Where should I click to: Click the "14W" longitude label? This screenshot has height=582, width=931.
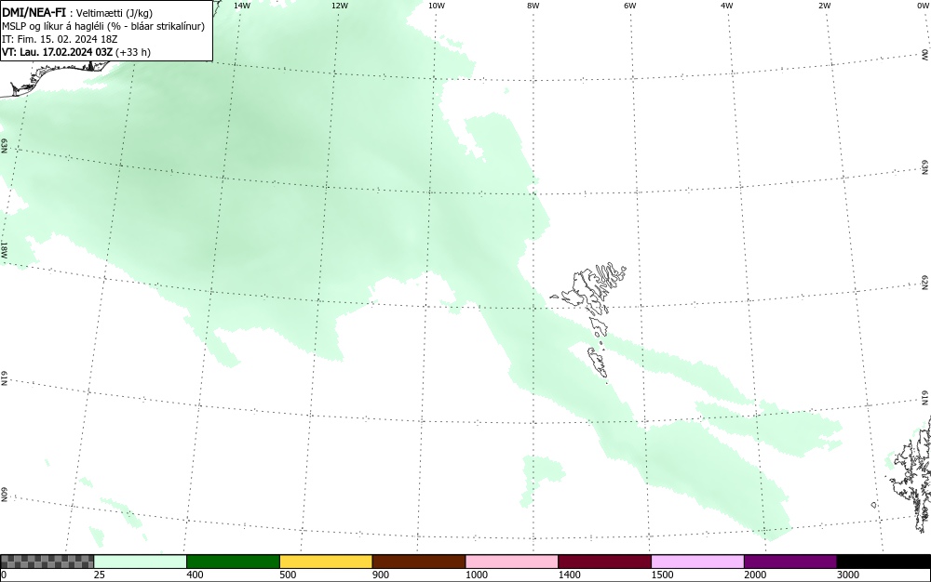coord(242,6)
